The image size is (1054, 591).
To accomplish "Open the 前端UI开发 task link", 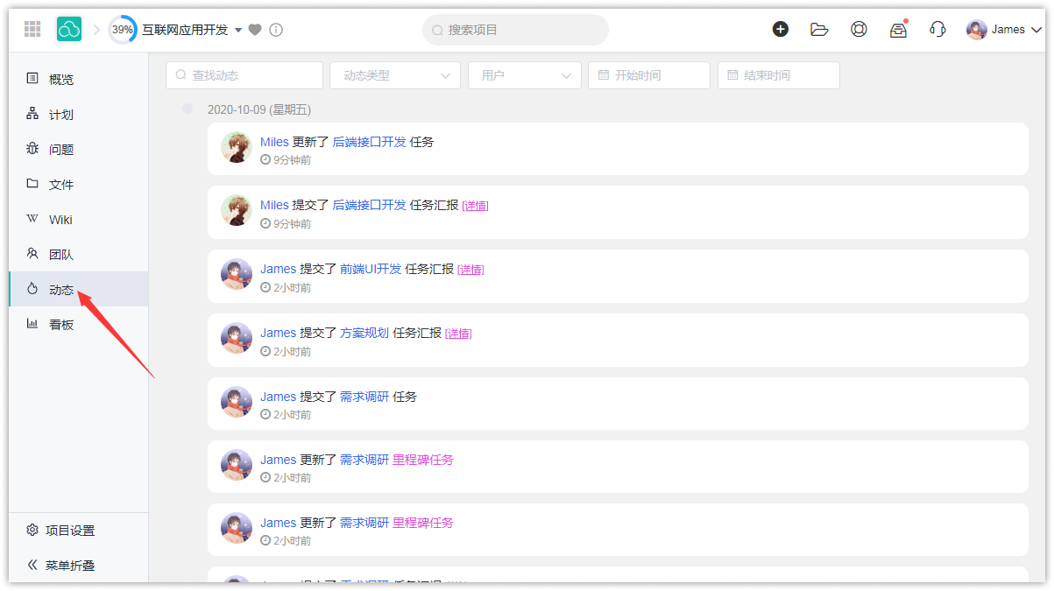I will pyautogui.click(x=371, y=269).
